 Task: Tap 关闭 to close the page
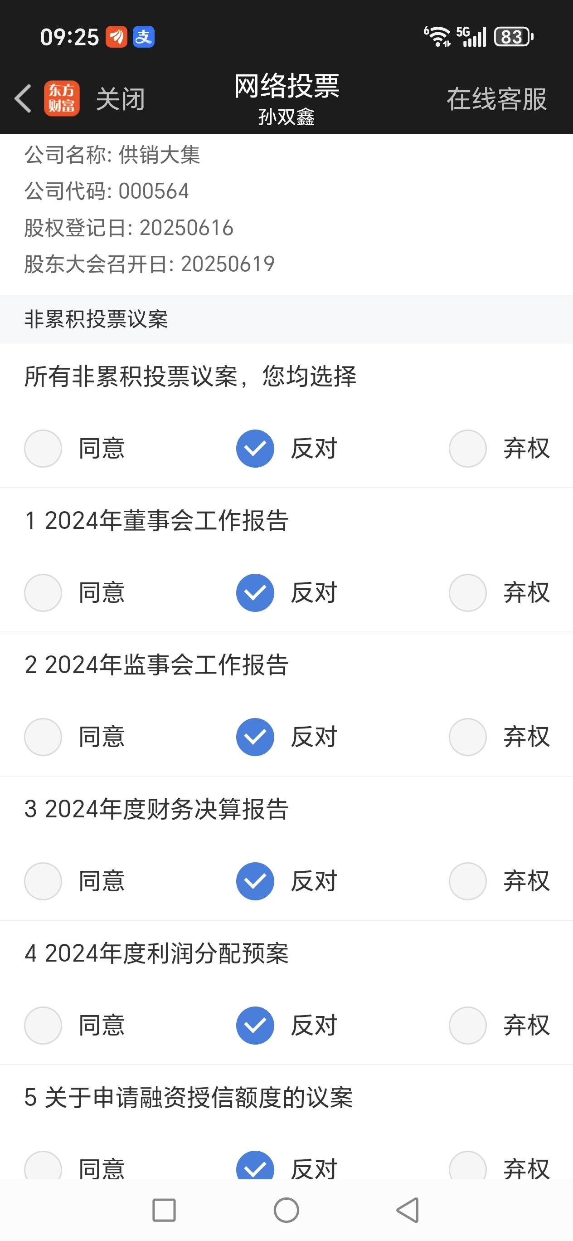[x=121, y=99]
